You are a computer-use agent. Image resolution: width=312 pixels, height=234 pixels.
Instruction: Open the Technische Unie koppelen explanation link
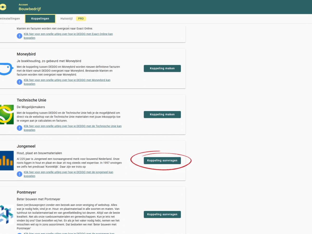73,128
